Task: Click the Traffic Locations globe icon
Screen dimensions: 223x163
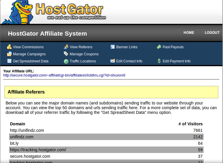Action: click(x=66, y=61)
